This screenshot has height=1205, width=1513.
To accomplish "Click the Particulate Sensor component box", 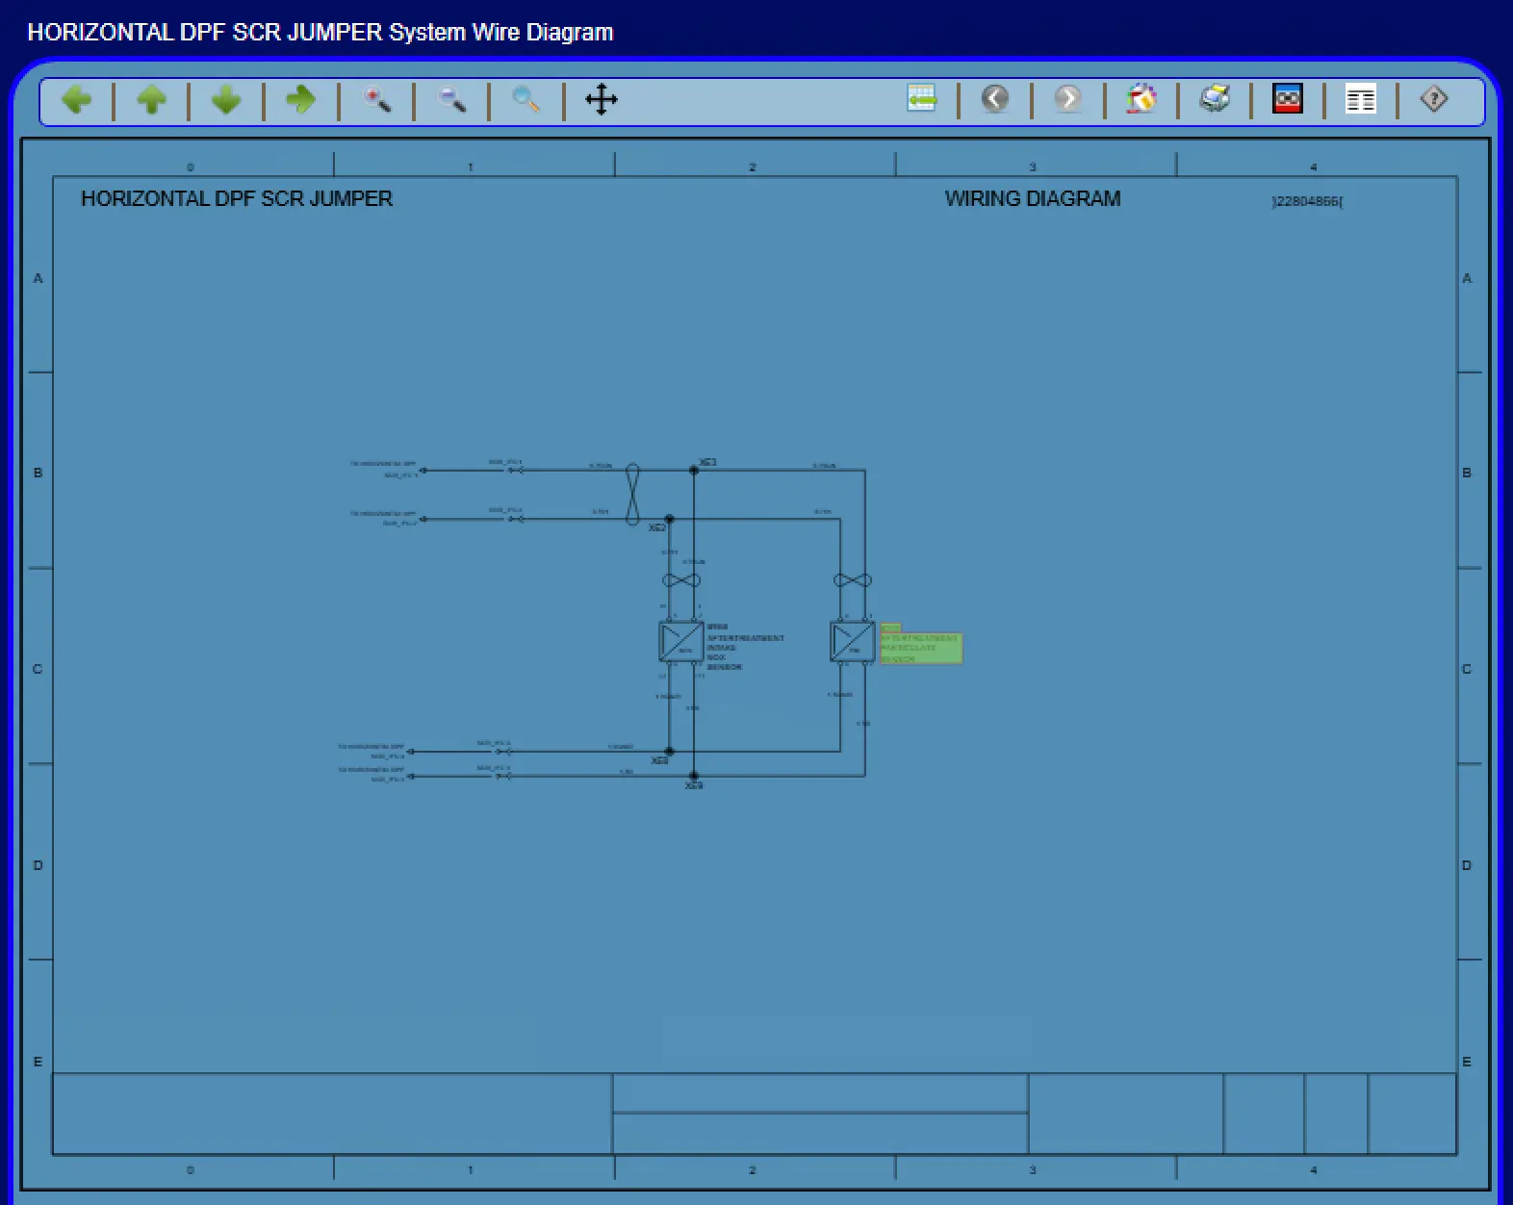I will coord(852,641).
